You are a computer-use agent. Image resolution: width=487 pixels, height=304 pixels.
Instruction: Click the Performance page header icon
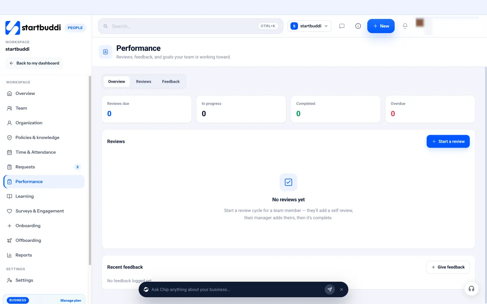point(106,52)
